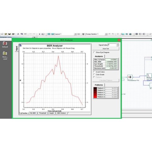Close the BER Analyzer window
Screen dimensions: 152x152
tap(119, 40)
